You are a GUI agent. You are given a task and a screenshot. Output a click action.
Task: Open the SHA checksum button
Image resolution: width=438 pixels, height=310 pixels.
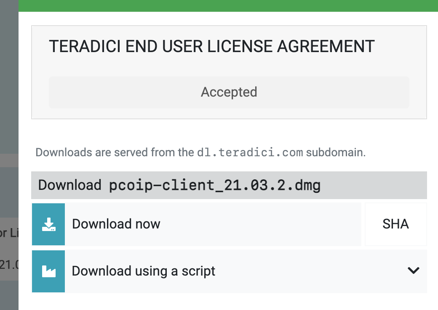coord(395,224)
